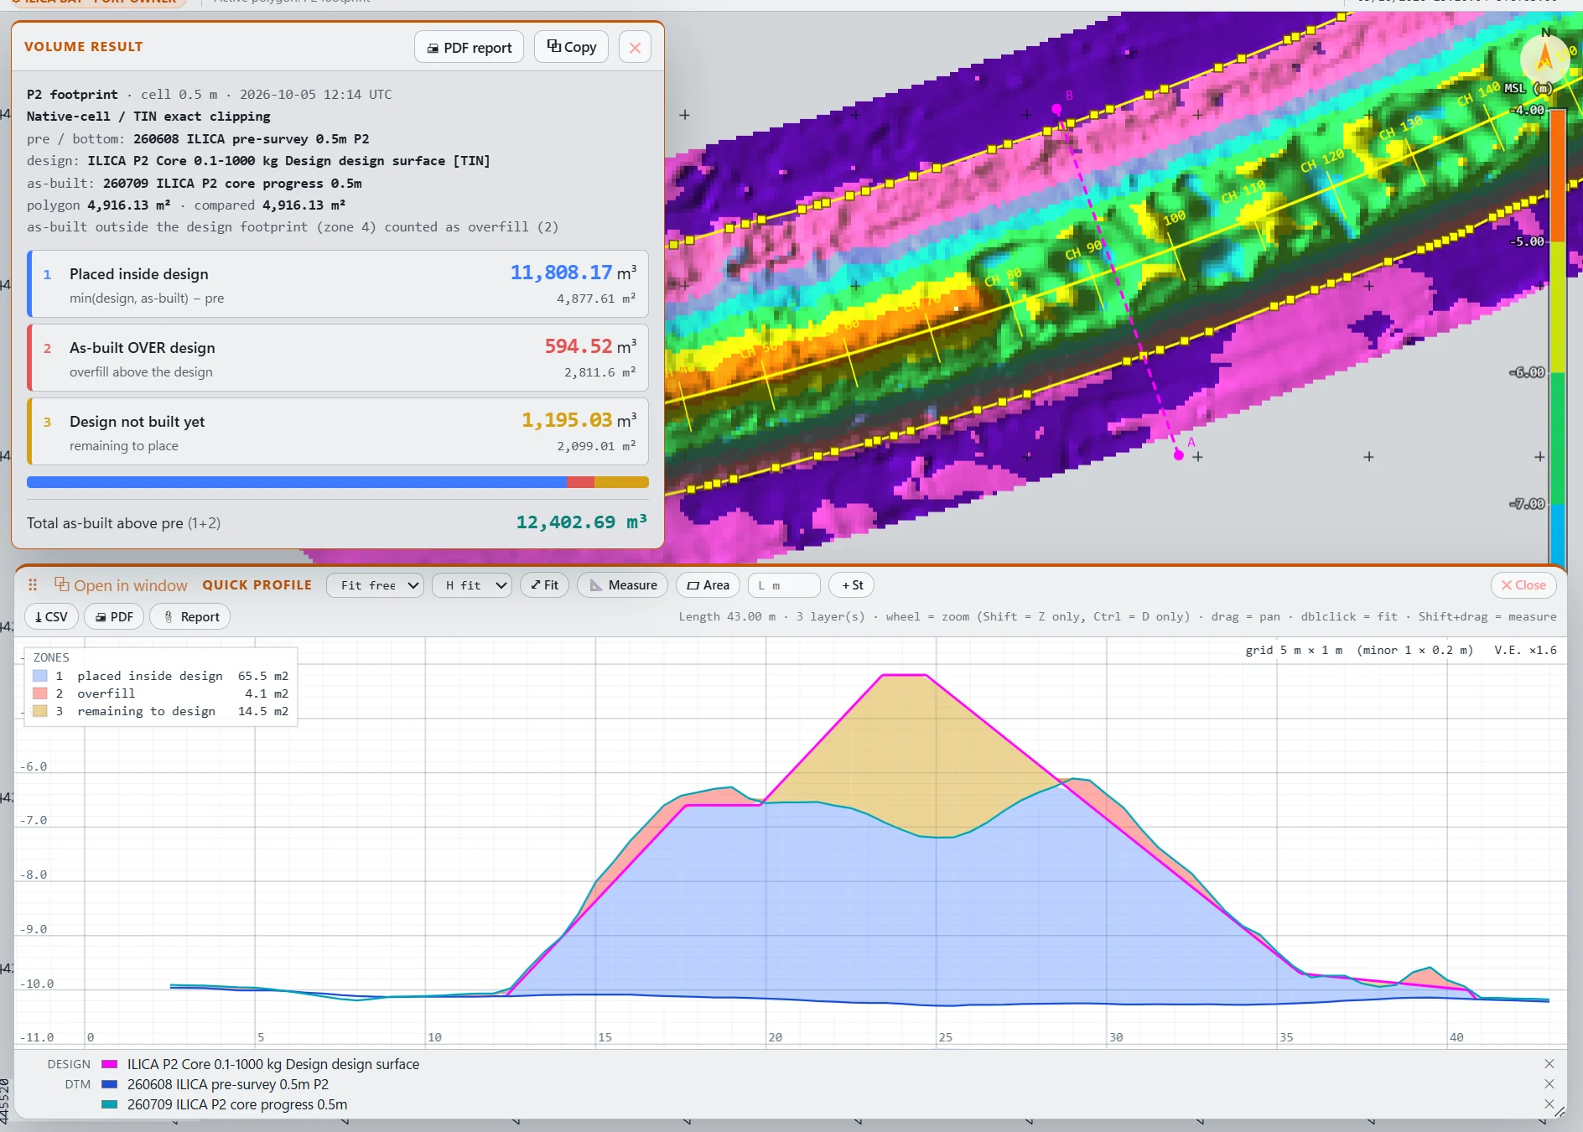Export profile as CSV
Viewport: 1583px width, 1132px height.
click(x=51, y=617)
